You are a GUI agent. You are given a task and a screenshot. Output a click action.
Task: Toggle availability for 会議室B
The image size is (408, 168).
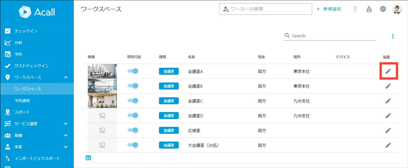pos(133,86)
